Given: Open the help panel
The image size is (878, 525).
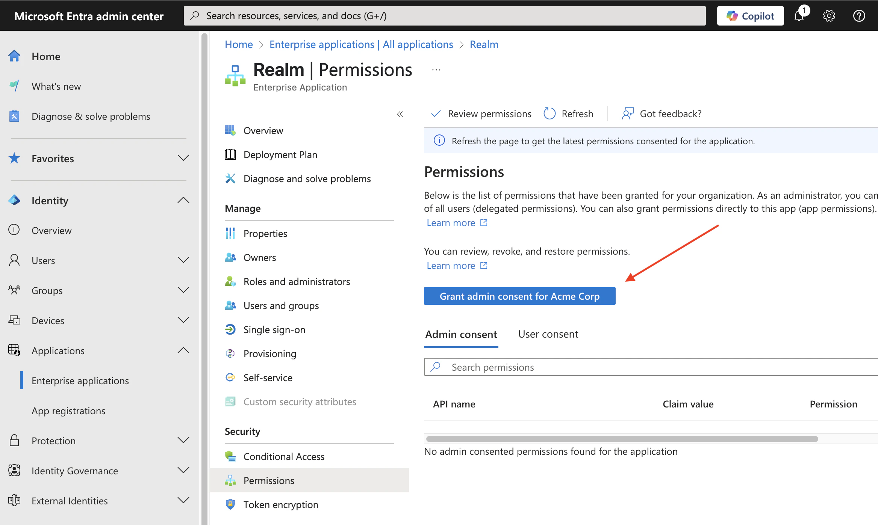Looking at the screenshot, I should 859,15.
